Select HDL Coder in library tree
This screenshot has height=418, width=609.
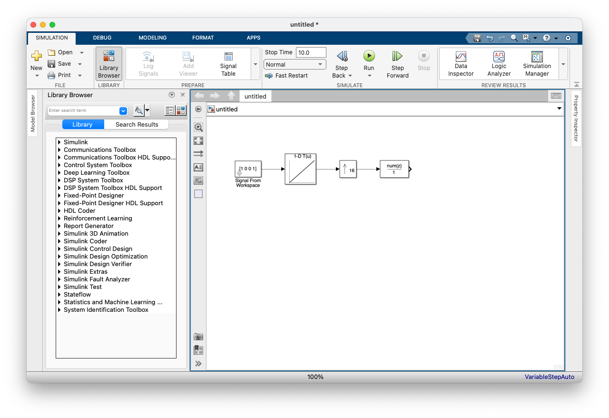[x=79, y=211]
